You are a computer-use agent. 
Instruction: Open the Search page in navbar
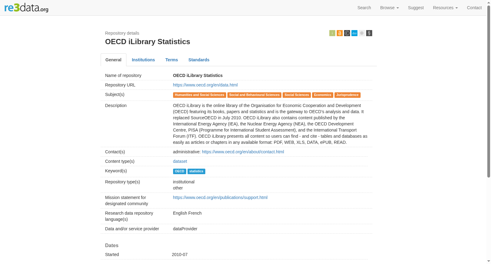pyautogui.click(x=364, y=8)
